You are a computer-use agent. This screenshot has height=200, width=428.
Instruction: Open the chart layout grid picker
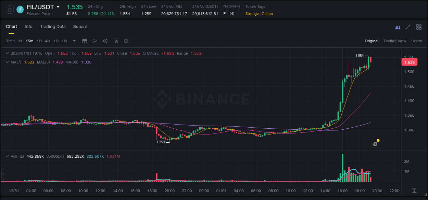point(418,27)
